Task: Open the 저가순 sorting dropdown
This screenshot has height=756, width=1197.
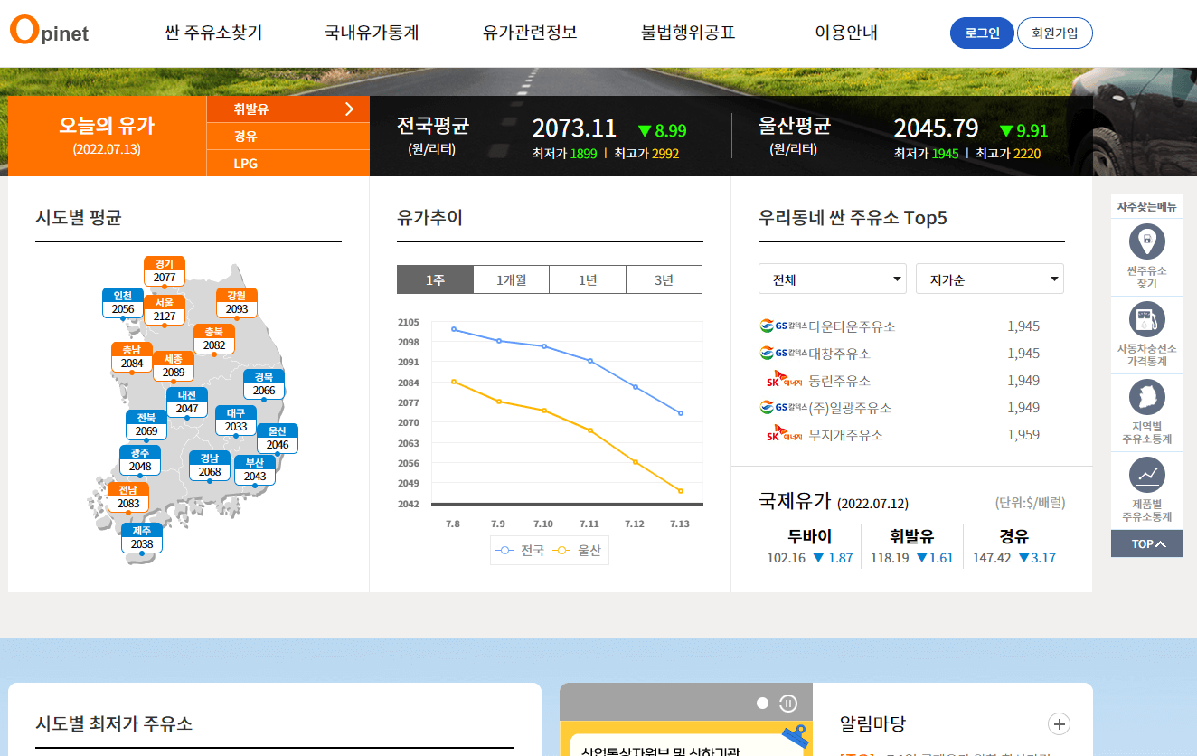Action: point(989,279)
